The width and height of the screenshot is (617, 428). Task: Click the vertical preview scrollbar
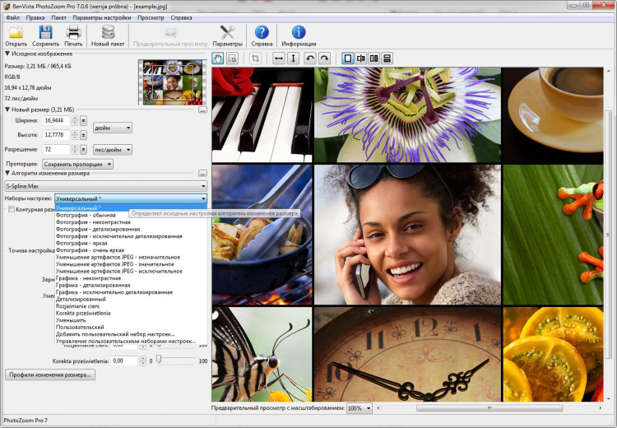(607, 235)
